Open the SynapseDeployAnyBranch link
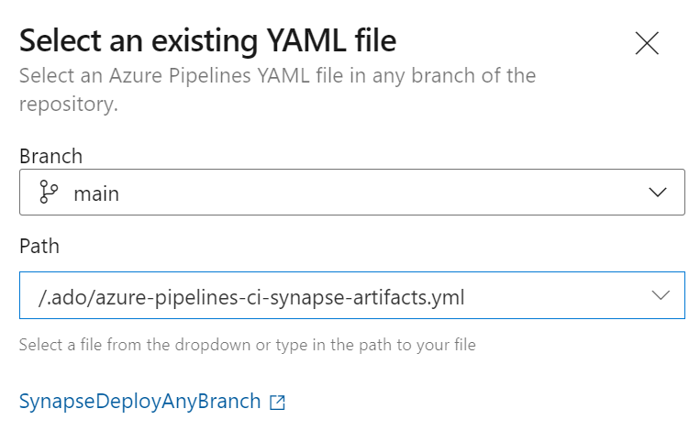 click(x=139, y=402)
